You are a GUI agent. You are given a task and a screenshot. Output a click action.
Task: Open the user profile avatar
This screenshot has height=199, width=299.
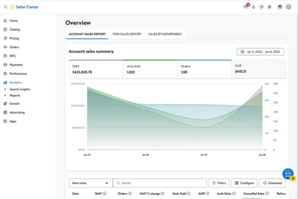(x=289, y=7)
